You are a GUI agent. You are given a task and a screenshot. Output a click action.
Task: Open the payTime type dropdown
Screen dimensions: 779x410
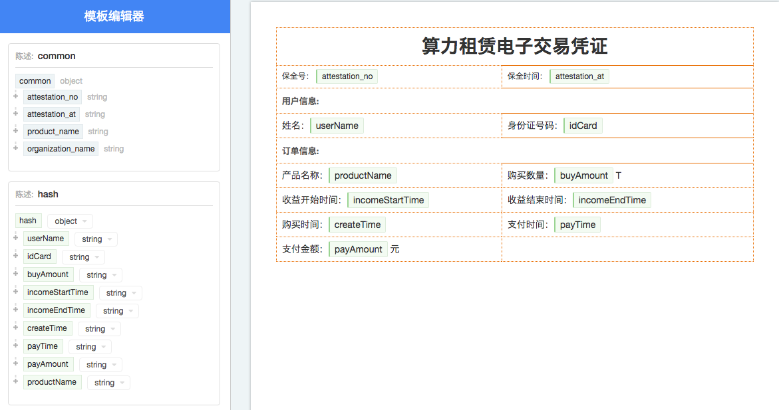(90, 346)
